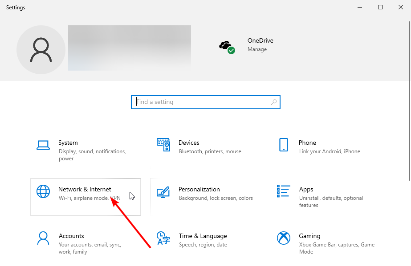This screenshot has width=411, height=266.
Task: Open Time & Language settings title
Action: tap(203, 236)
